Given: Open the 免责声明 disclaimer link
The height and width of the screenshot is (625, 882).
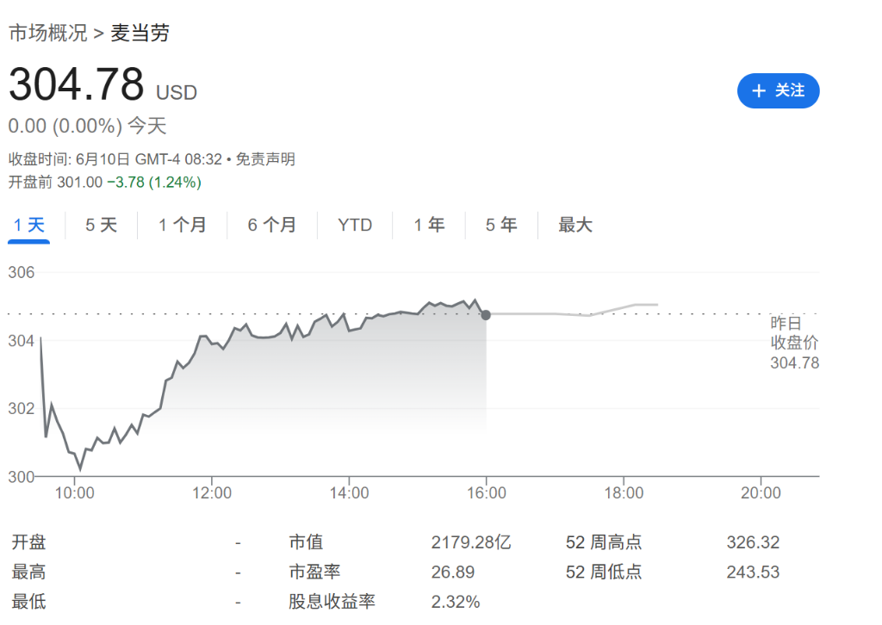Looking at the screenshot, I should [265, 159].
